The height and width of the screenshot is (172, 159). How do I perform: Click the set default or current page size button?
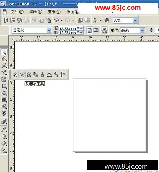tap(104, 31)
